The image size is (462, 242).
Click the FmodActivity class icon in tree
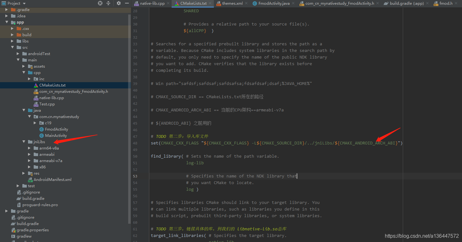click(x=42, y=129)
